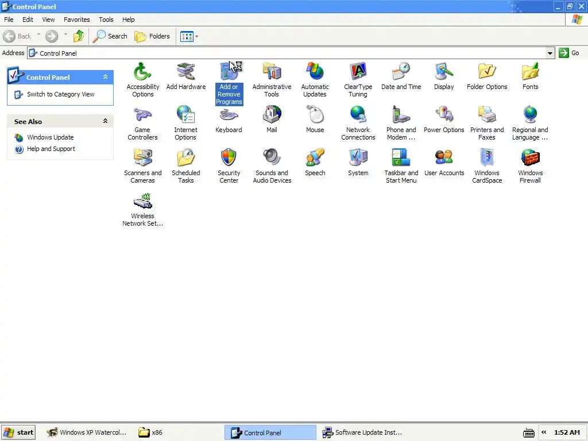The height and width of the screenshot is (441, 588).
Task: Toggle the Folders pane button
Action: tap(152, 36)
